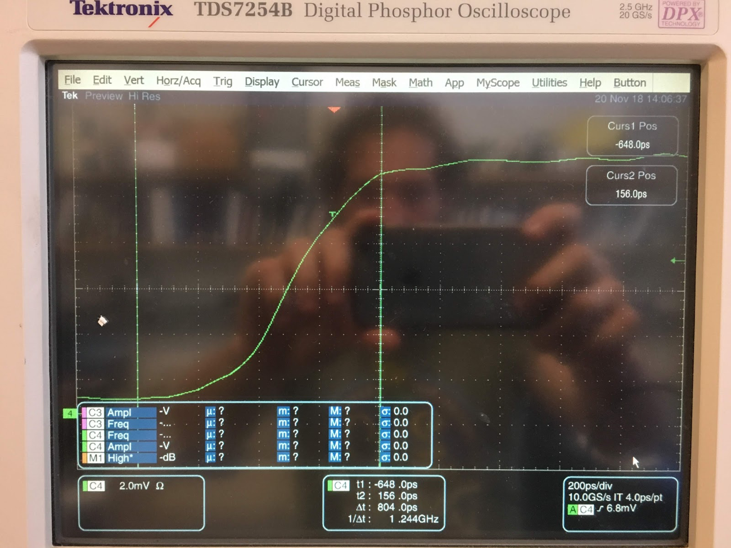
Task: Select the Curs2 Pos readout box
Action: click(x=631, y=185)
